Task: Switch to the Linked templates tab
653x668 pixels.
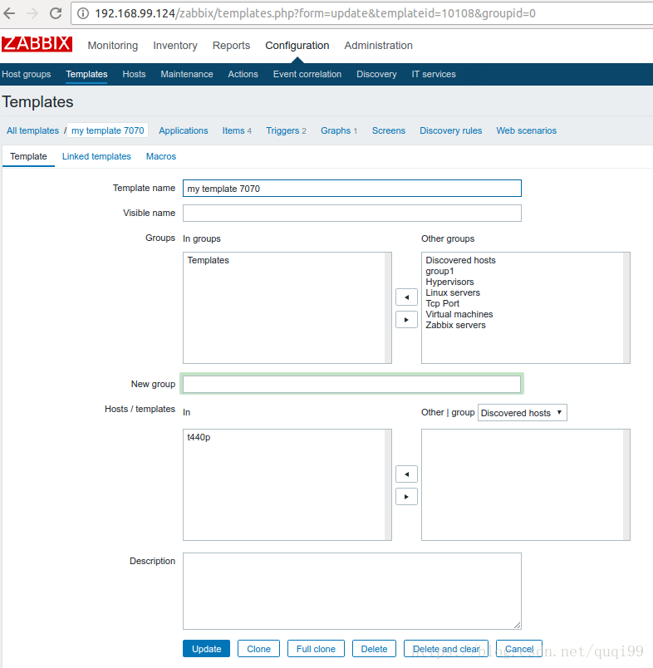Action: pos(96,156)
